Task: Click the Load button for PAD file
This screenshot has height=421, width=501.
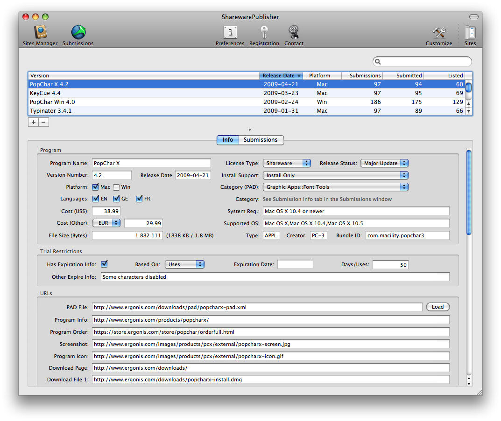Action: (x=438, y=307)
